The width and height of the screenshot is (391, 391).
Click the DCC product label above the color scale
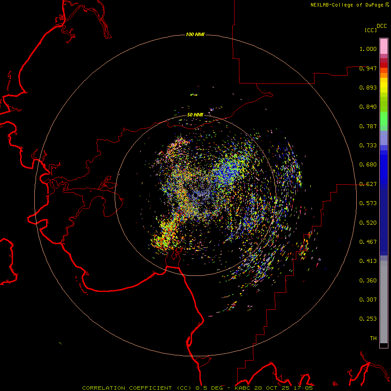382,26
